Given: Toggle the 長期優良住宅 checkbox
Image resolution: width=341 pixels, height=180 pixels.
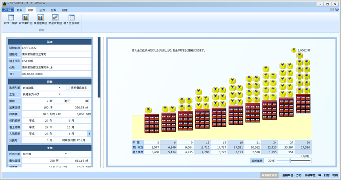Looking at the screenshot, I should click(68, 88).
